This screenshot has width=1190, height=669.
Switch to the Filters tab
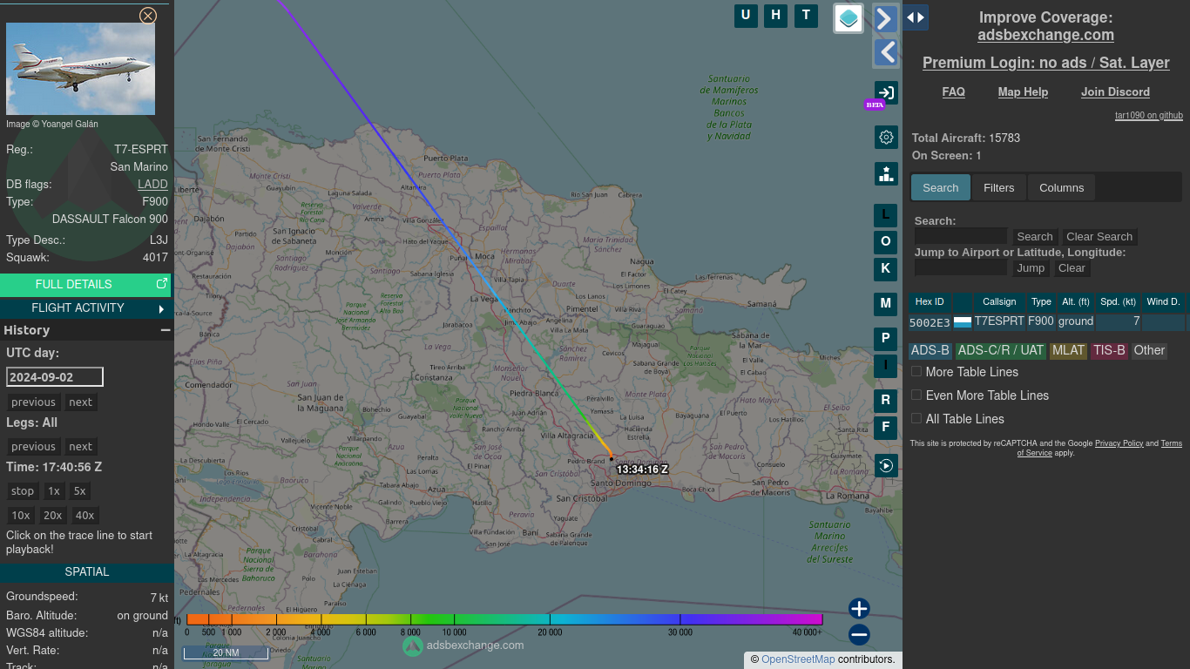coord(999,187)
